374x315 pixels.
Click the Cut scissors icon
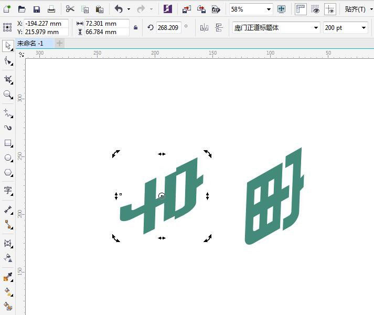(70, 9)
